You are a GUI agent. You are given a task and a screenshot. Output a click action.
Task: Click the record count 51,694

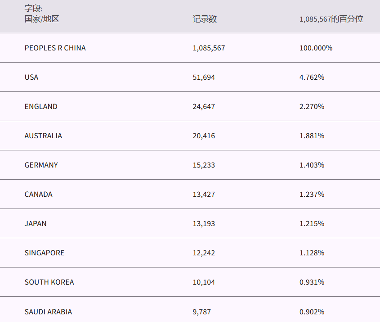coord(204,77)
